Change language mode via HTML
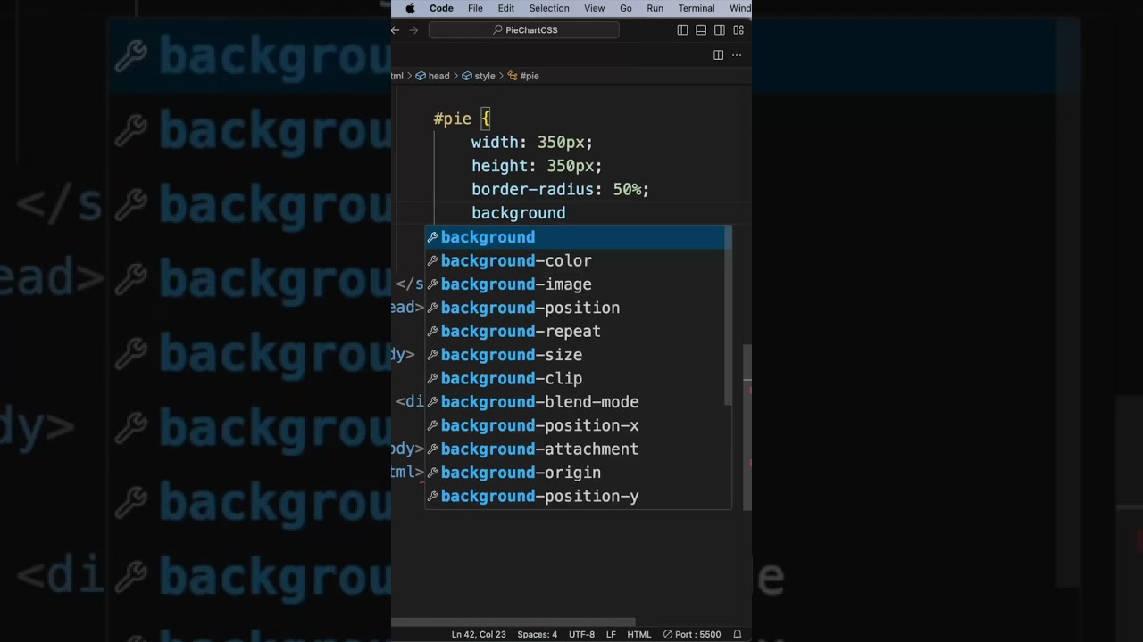 639,635
